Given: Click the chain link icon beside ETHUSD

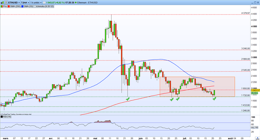Looking at the screenshot, I should point(6,3).
